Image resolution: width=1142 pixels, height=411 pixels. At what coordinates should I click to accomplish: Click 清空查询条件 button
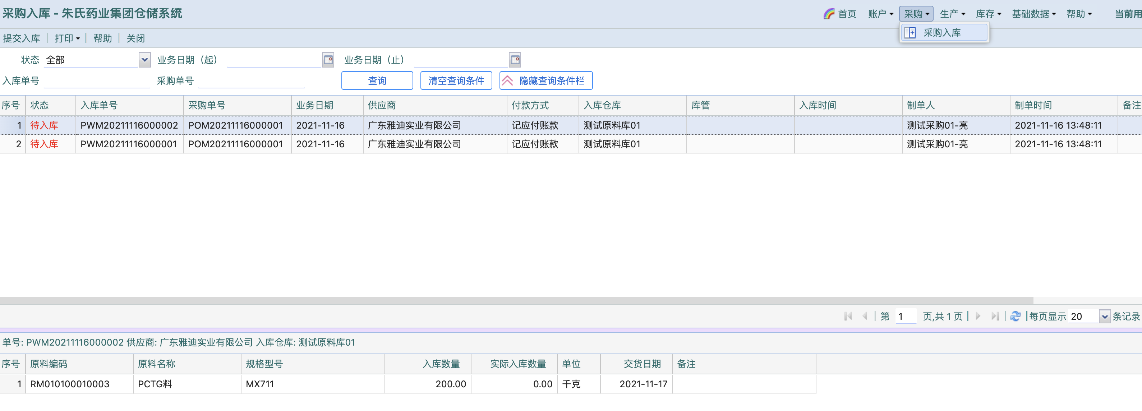[x=456, y=80]
